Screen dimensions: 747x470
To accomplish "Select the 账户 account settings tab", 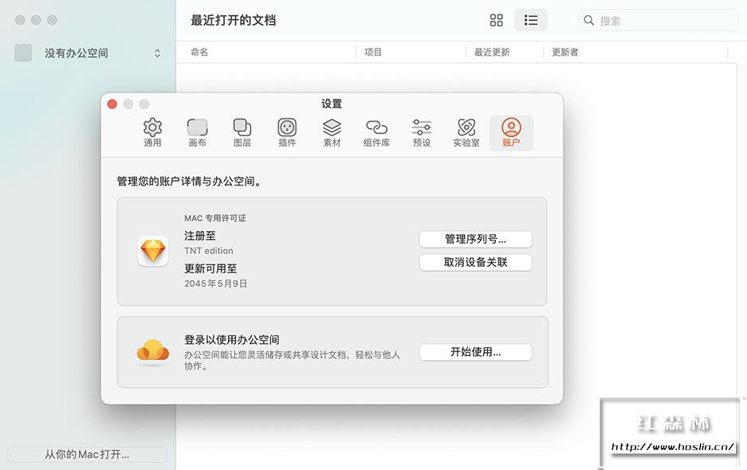I will point(511,133).
